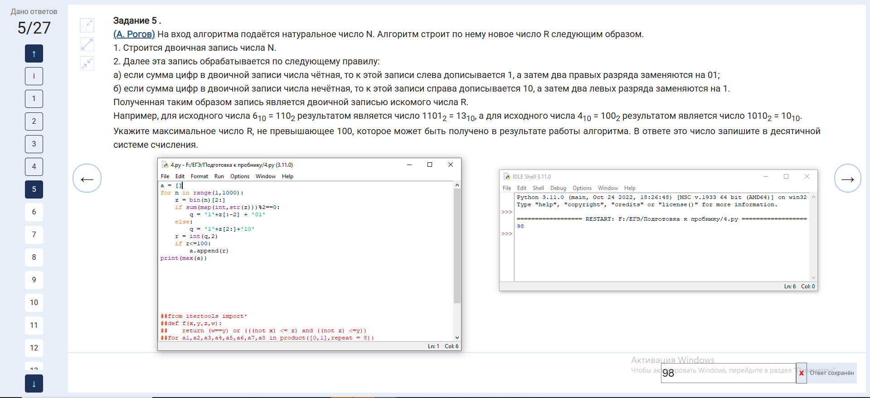
Task: Click the shrink inward arrows icon
Action: tap(87, 63)
